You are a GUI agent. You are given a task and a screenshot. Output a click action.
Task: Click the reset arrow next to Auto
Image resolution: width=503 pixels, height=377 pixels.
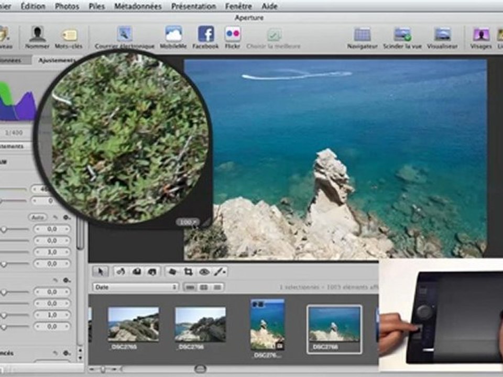[x=56, y=217]
